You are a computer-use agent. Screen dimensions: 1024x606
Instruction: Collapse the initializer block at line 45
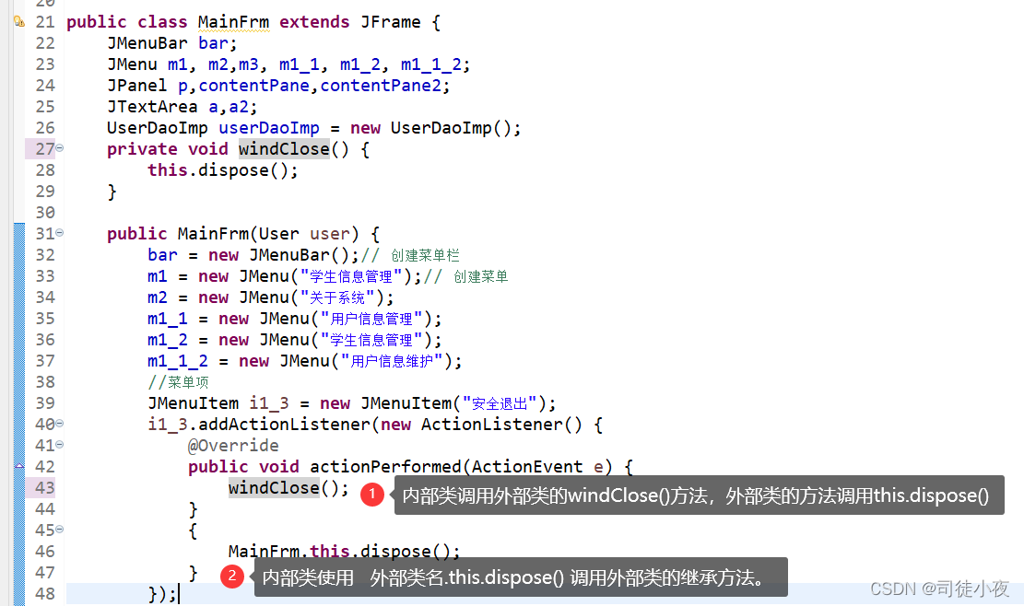(x=59, y=529)
